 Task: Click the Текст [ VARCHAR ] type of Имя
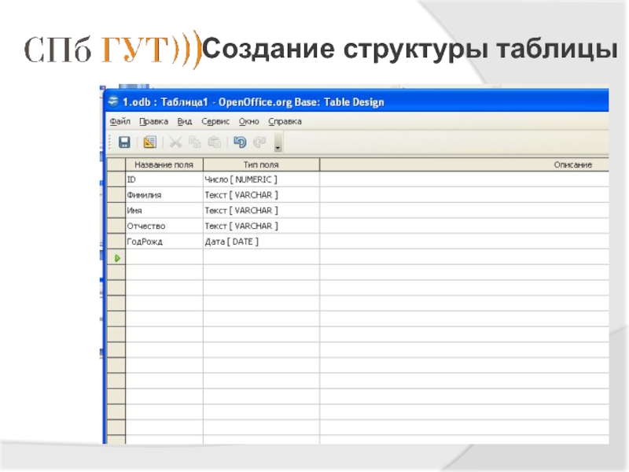pos(261,210)
